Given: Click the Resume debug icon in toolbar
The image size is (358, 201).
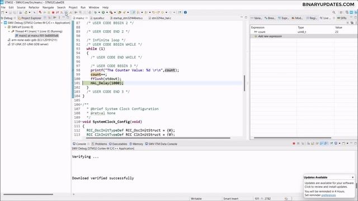Looking at the screenshot, I should [45, 12].
